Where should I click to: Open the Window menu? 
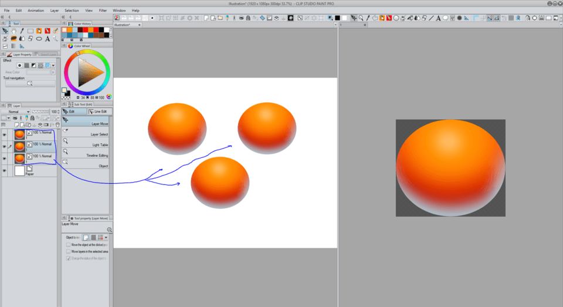[119, 11]
